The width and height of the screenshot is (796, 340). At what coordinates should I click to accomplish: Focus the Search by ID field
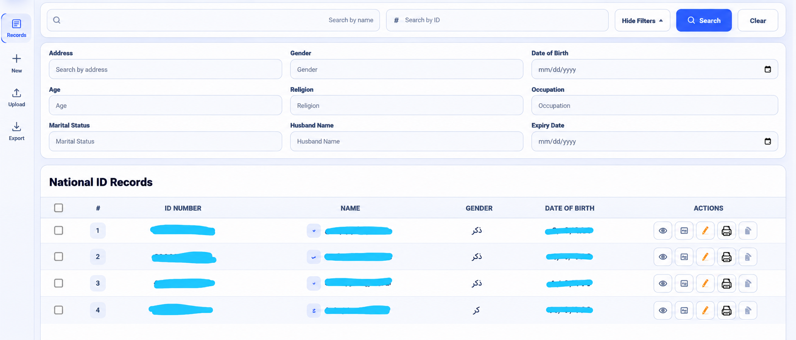tap(497, 20)
